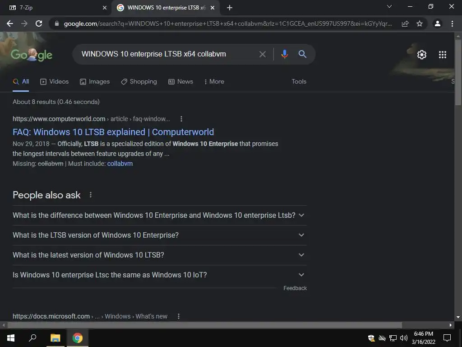This screenshot has width=462, height=347.
Task: Click Must include collabvm link
Action: tap(120, 164)
